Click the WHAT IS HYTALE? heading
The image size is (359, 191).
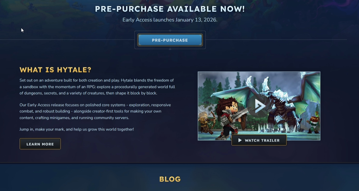(55, 70)
